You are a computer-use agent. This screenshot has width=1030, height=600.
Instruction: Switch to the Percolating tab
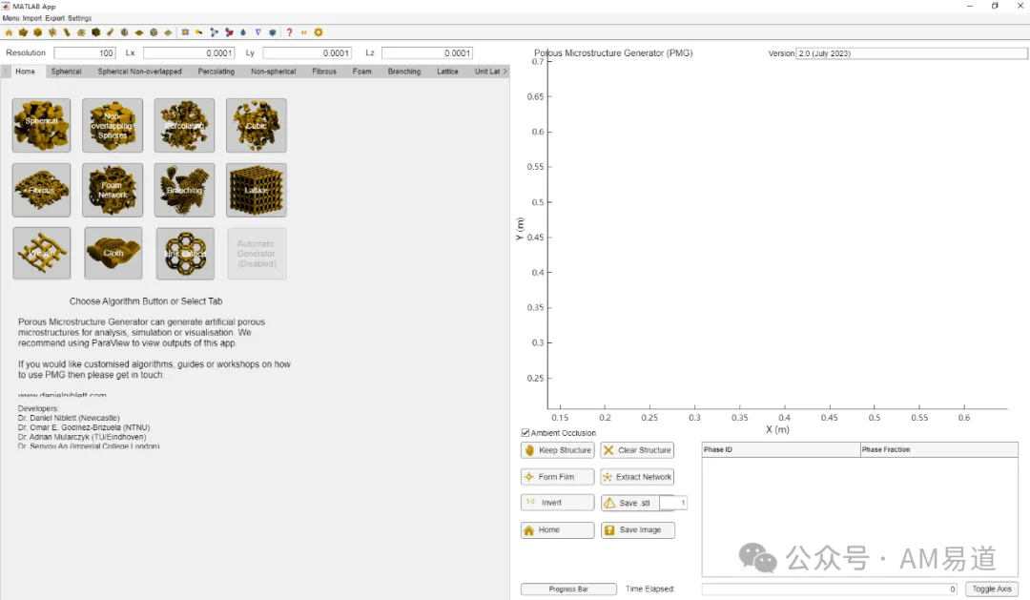[x=216, y=71]
